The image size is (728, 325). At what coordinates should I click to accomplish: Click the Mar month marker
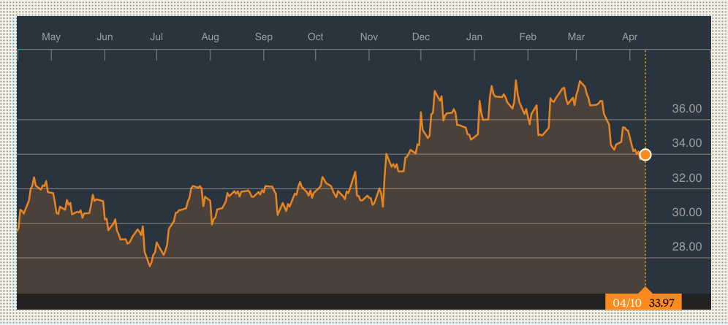(576, 37)
